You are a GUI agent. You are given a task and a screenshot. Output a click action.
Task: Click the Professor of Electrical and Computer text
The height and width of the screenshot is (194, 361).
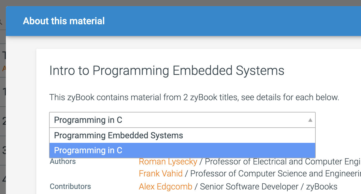pyautogui.click(x=283, y=161)
